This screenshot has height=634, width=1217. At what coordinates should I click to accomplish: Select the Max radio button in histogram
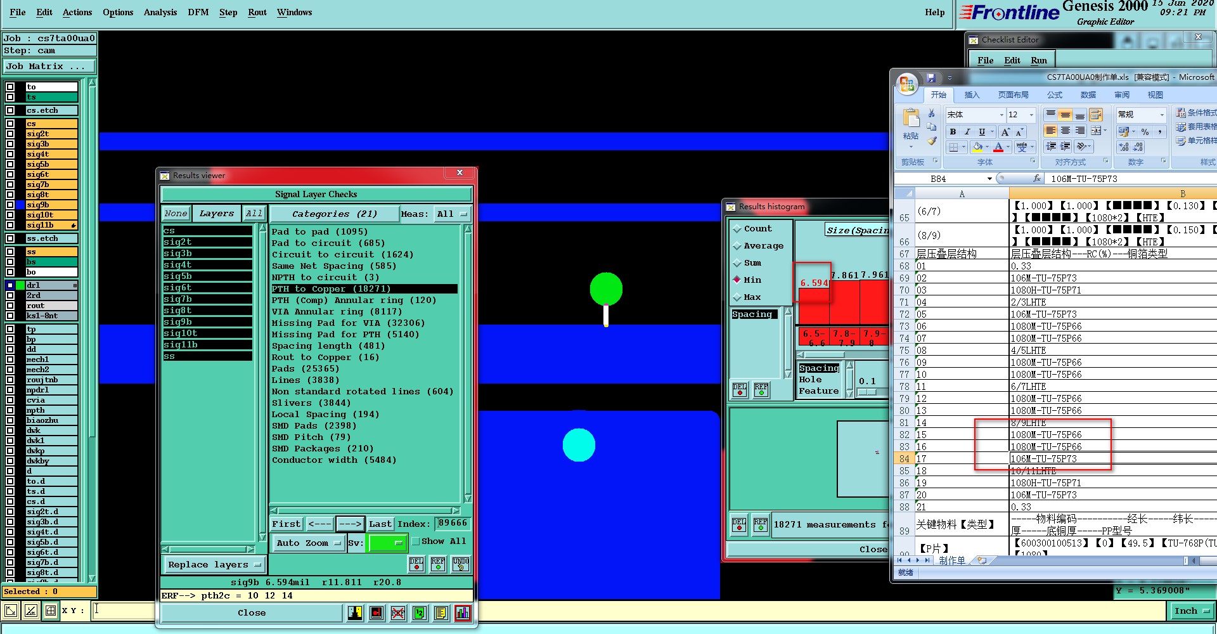pyautogui.click(x=737, y=297)
